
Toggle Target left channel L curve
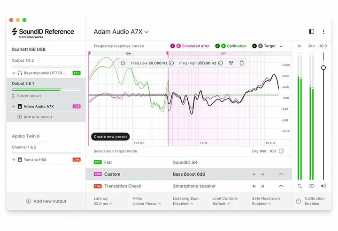click(254, 46)
